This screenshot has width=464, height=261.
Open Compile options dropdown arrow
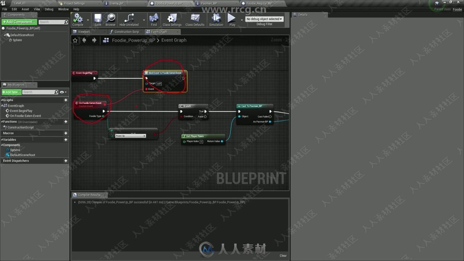[88, 20]
